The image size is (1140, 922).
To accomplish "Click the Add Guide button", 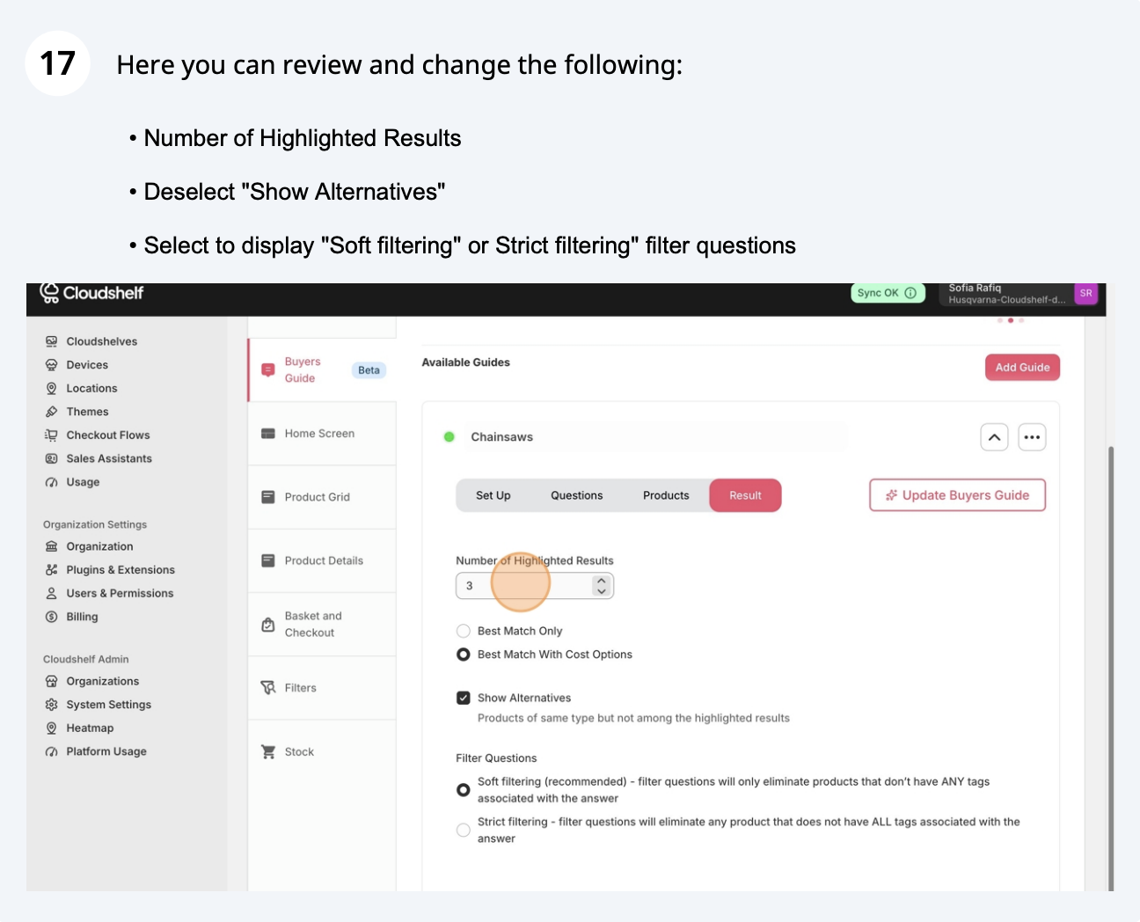I will pyautogui.click(x=1022, y=368).
